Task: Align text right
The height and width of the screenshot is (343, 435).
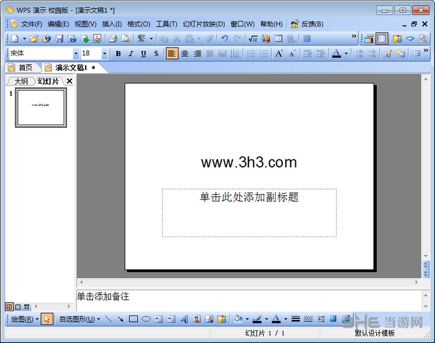Action: point(197,54)
